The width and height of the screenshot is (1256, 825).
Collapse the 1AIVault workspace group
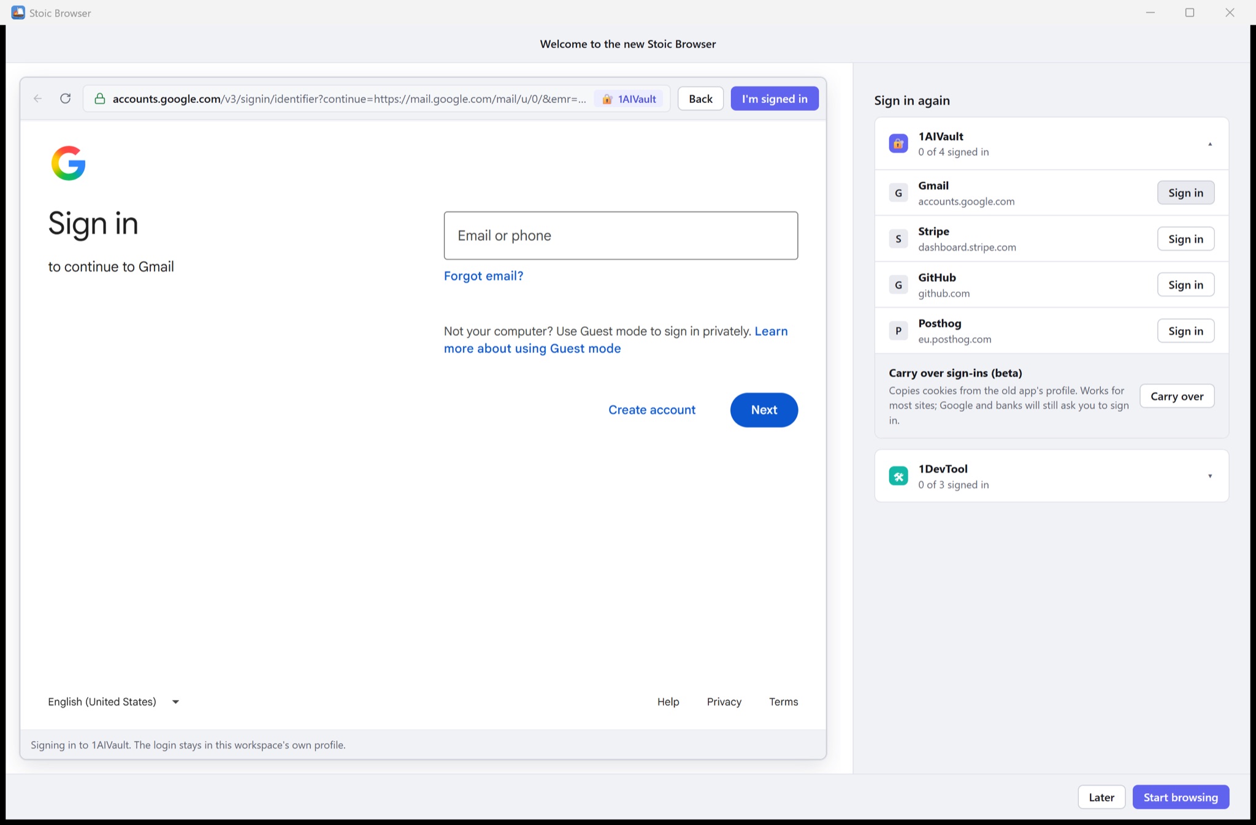(1210, 144)
